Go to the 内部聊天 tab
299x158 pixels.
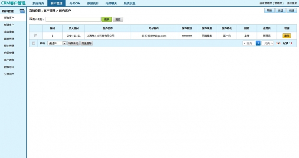[x=111, y=3]
